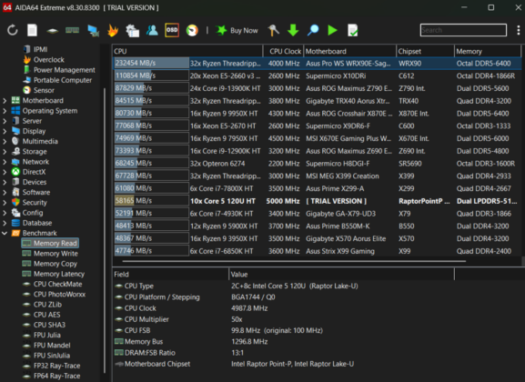Select the Config tree item
Screen dimensions: 525x382
[x=27, y=213]
